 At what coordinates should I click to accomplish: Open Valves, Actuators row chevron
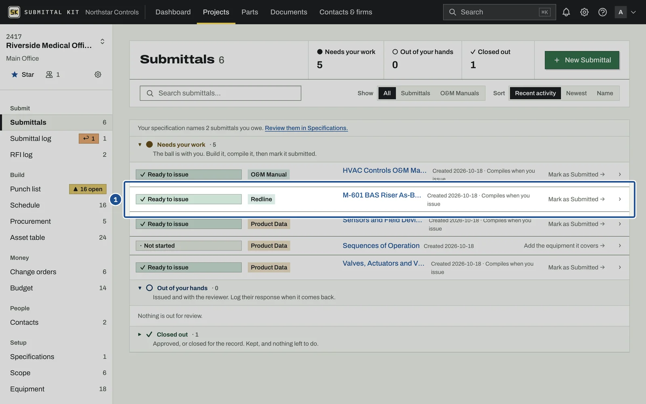[x=620, y=267]
